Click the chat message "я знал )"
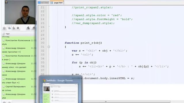Viewport: 184px width, 103px height. tap(6, 60)
